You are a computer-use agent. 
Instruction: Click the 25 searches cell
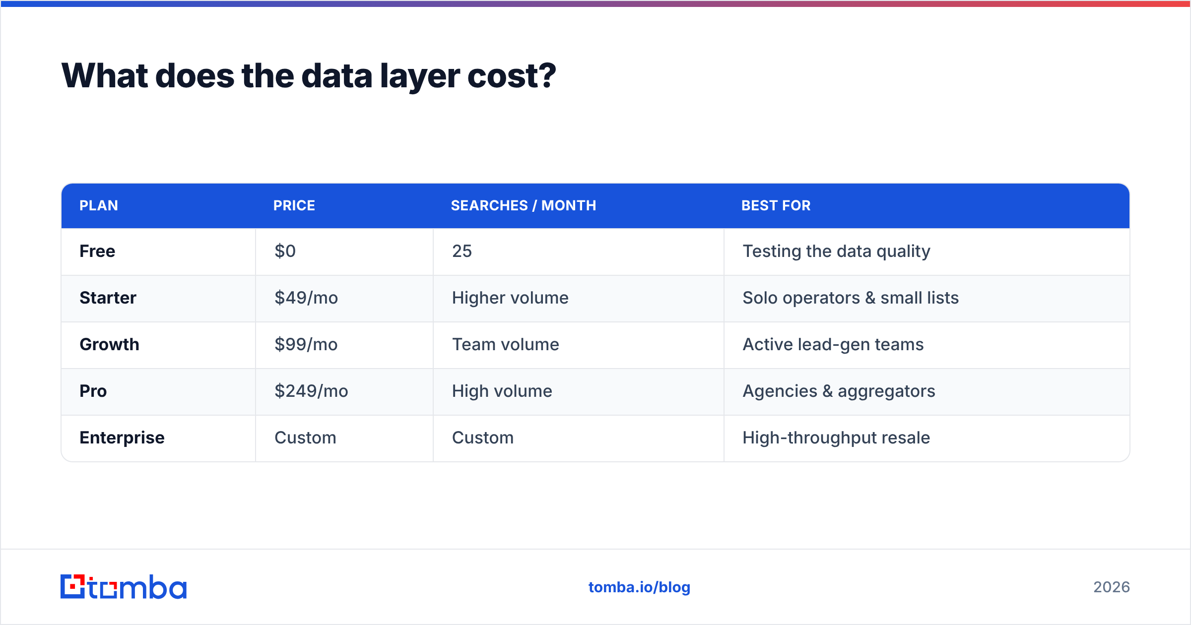578,251
